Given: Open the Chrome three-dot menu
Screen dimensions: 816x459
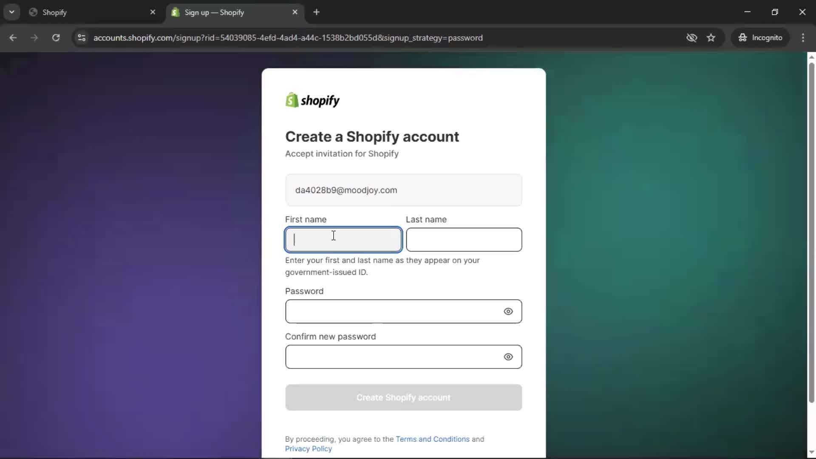Looking at the screenshot, I should coord(803,38).
